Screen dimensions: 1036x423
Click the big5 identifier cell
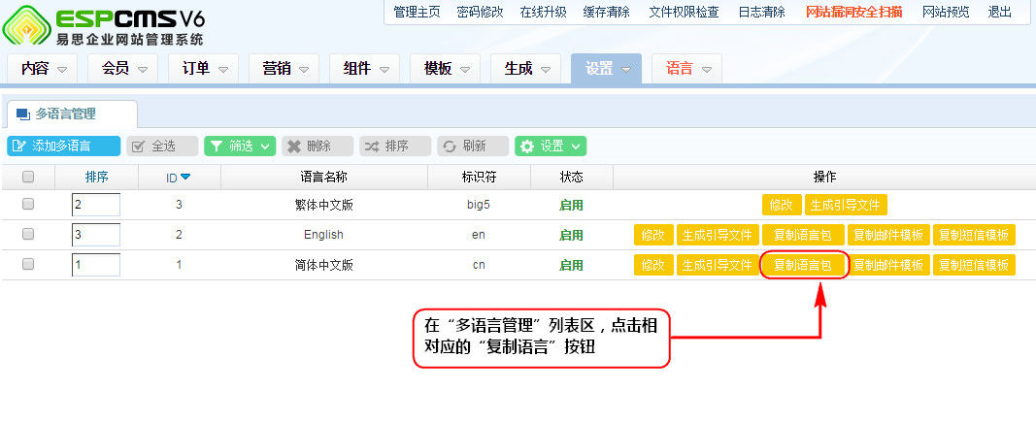[x=479, y=205]
